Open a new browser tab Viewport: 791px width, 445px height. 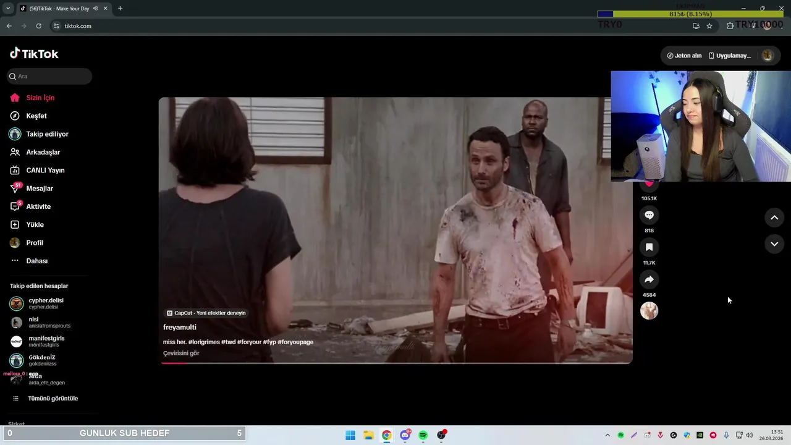[x=120, y=9]
